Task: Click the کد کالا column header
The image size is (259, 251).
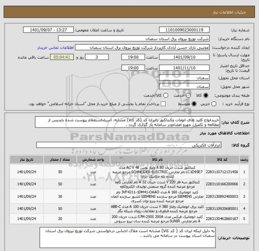Action: 222,160
